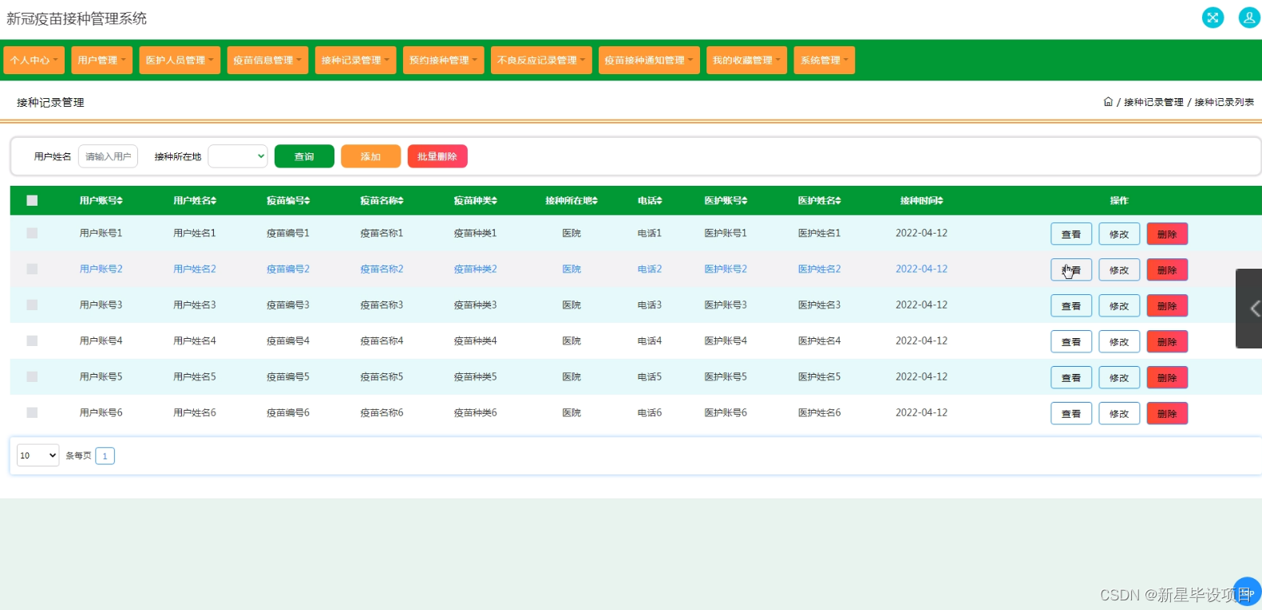
Task: Sort by 疫苗编号 column header
Action: pyautogui.click(x=288, y=201)
